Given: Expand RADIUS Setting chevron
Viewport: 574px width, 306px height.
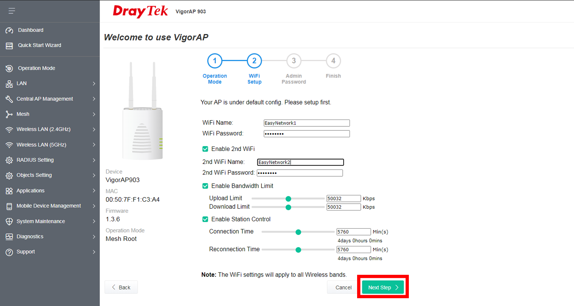Looking at the screenshot, I should (94, 160).
